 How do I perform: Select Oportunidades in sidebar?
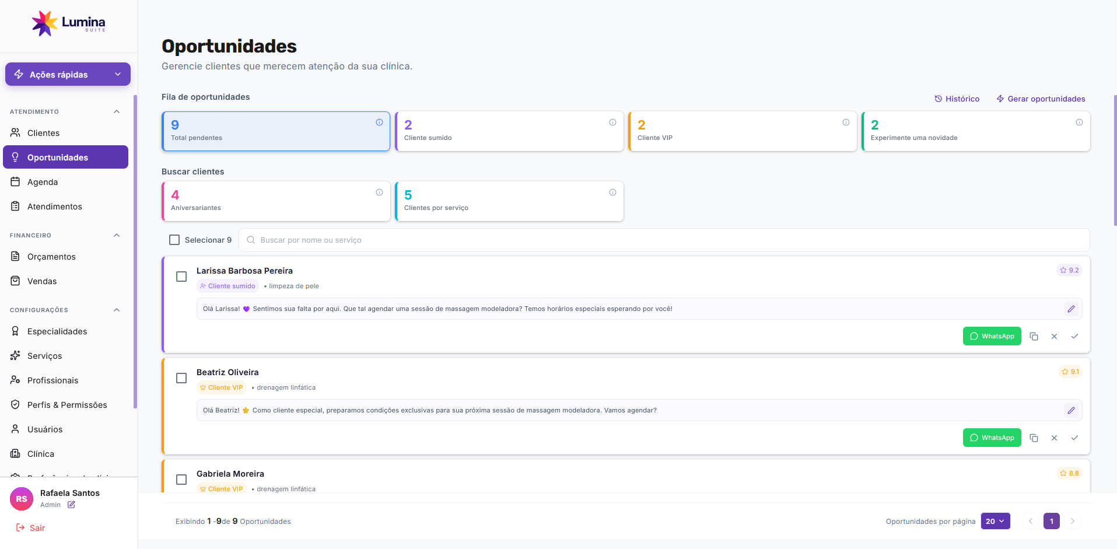point(65,158)
